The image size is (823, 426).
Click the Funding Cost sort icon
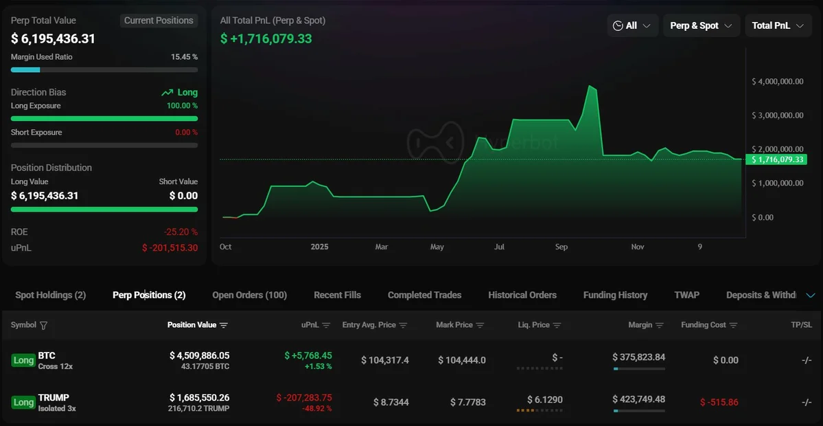(x=733, y=326)
